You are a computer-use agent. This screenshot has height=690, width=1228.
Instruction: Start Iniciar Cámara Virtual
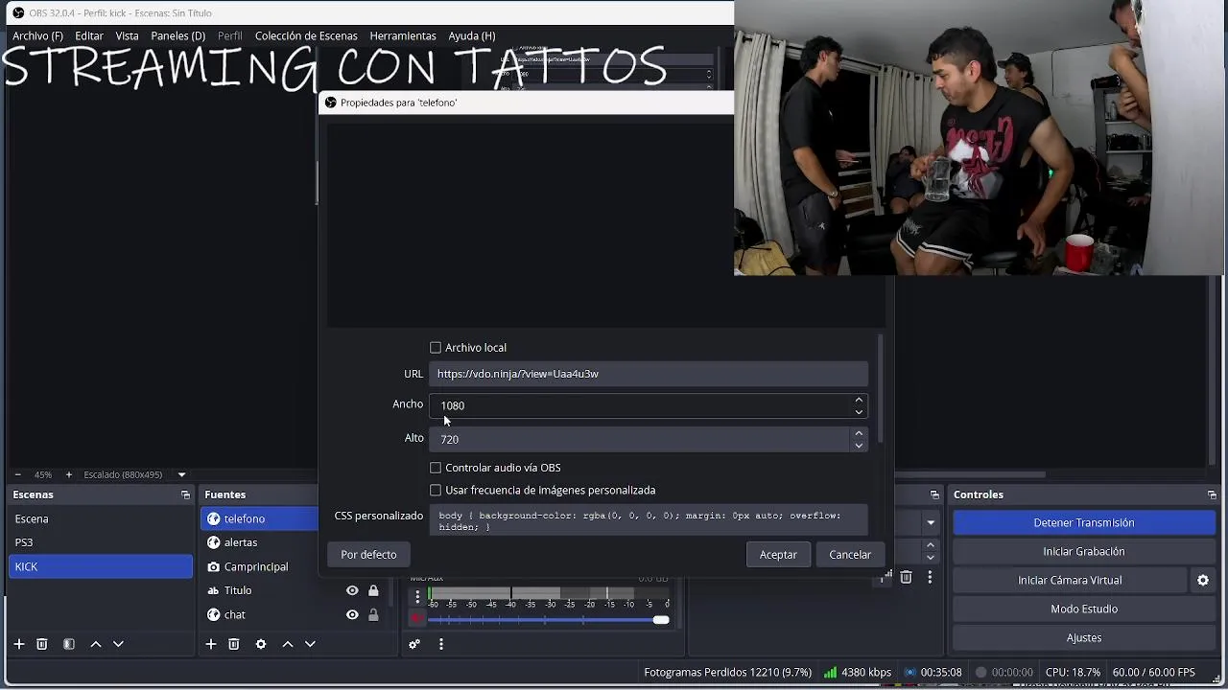[1070, 580]
